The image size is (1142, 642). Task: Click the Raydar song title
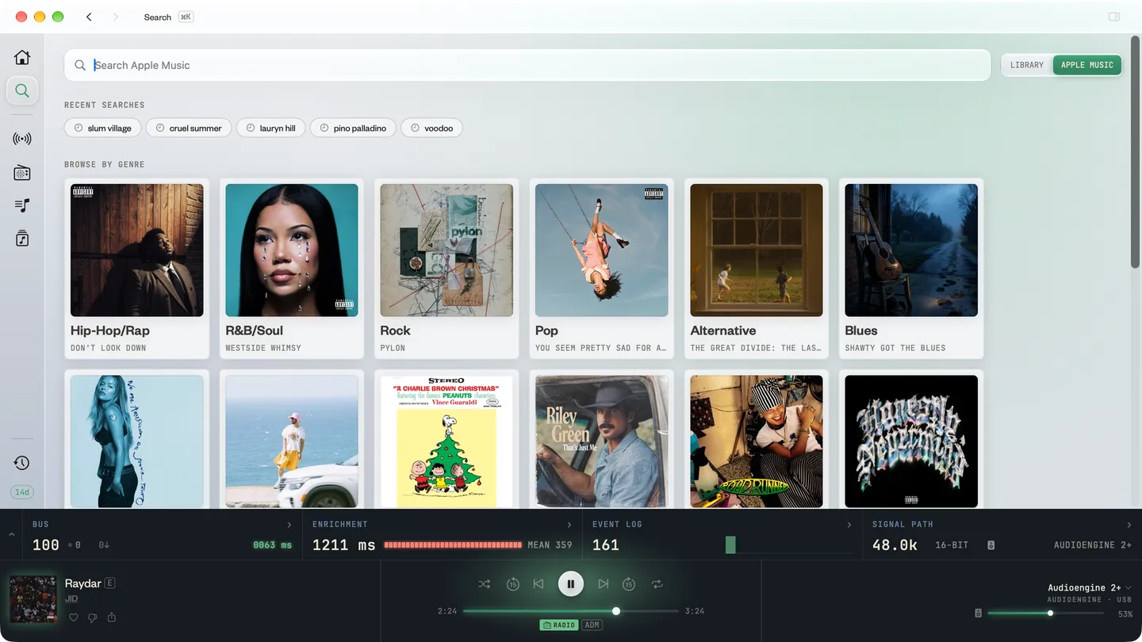pyautogui.click(x=83, y=583)
